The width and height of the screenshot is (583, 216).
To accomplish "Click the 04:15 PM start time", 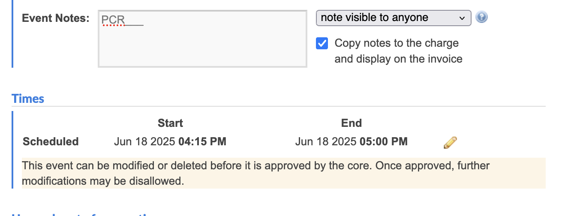I will coord(202,141).
